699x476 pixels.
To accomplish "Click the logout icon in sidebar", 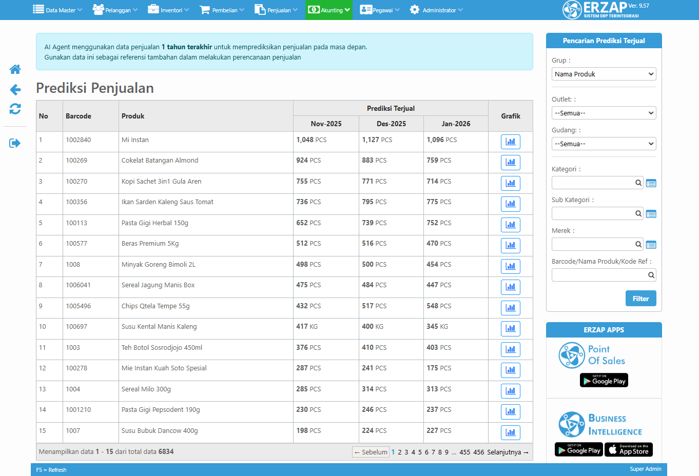I will [15, 143].
